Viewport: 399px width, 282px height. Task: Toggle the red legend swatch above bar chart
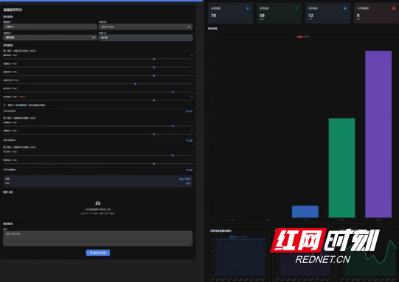[x=299, y=37]
